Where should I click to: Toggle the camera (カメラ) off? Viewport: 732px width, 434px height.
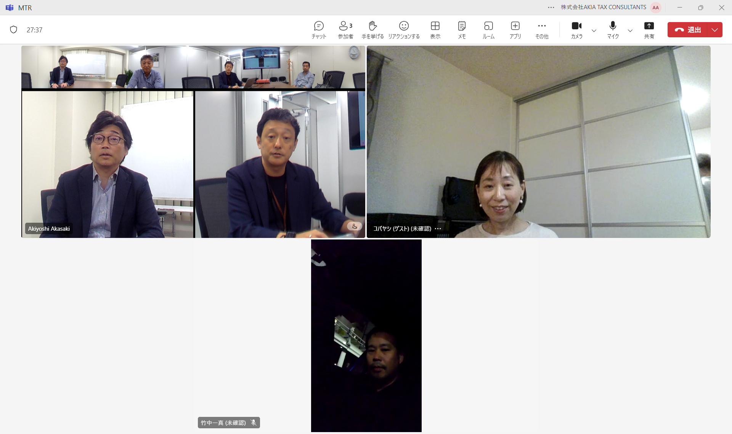(x=576, y=30)
